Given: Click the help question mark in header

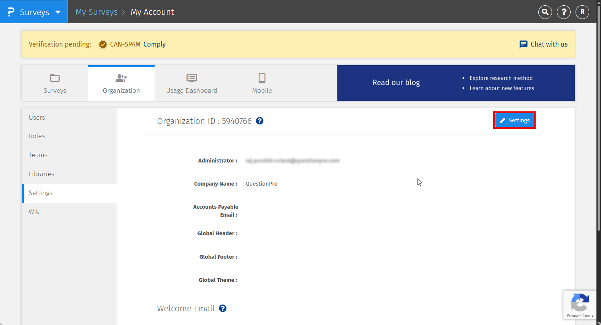Looking at the screenshot, I should pos(563,12).
